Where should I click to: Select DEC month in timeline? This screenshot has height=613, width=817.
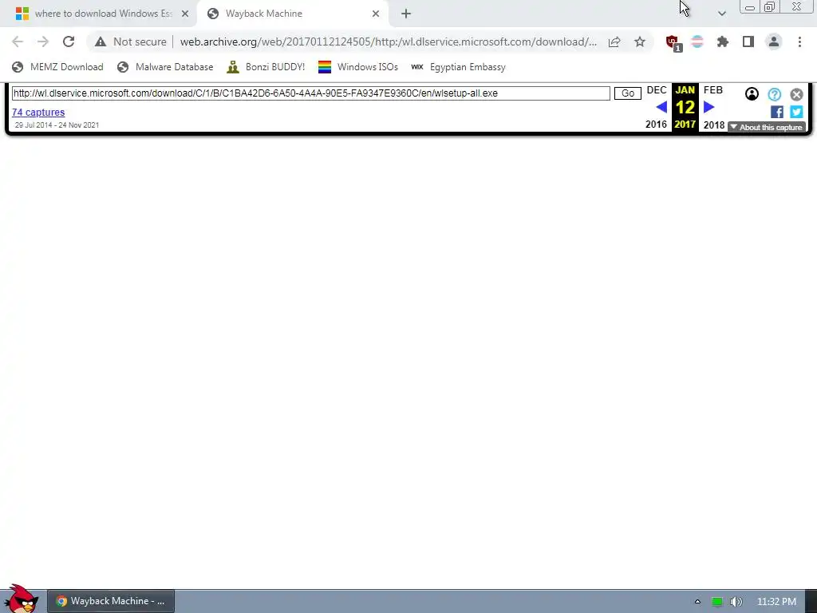coord(657,90)
